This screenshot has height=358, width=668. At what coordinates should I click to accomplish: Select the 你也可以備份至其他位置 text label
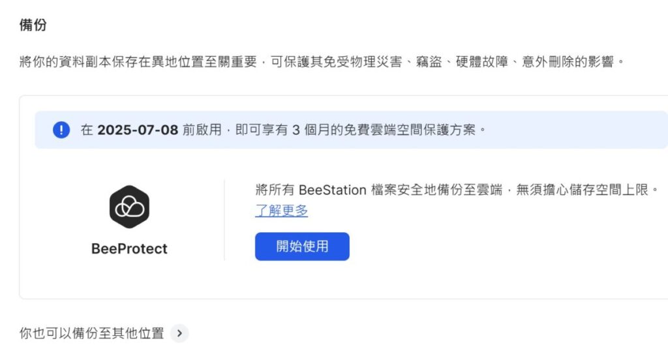[91, 333]
